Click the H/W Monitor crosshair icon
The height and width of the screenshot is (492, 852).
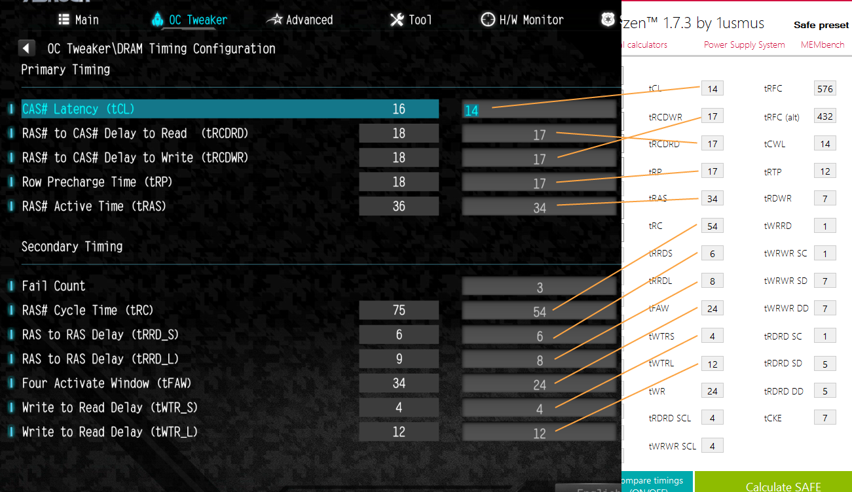[488, 20]
